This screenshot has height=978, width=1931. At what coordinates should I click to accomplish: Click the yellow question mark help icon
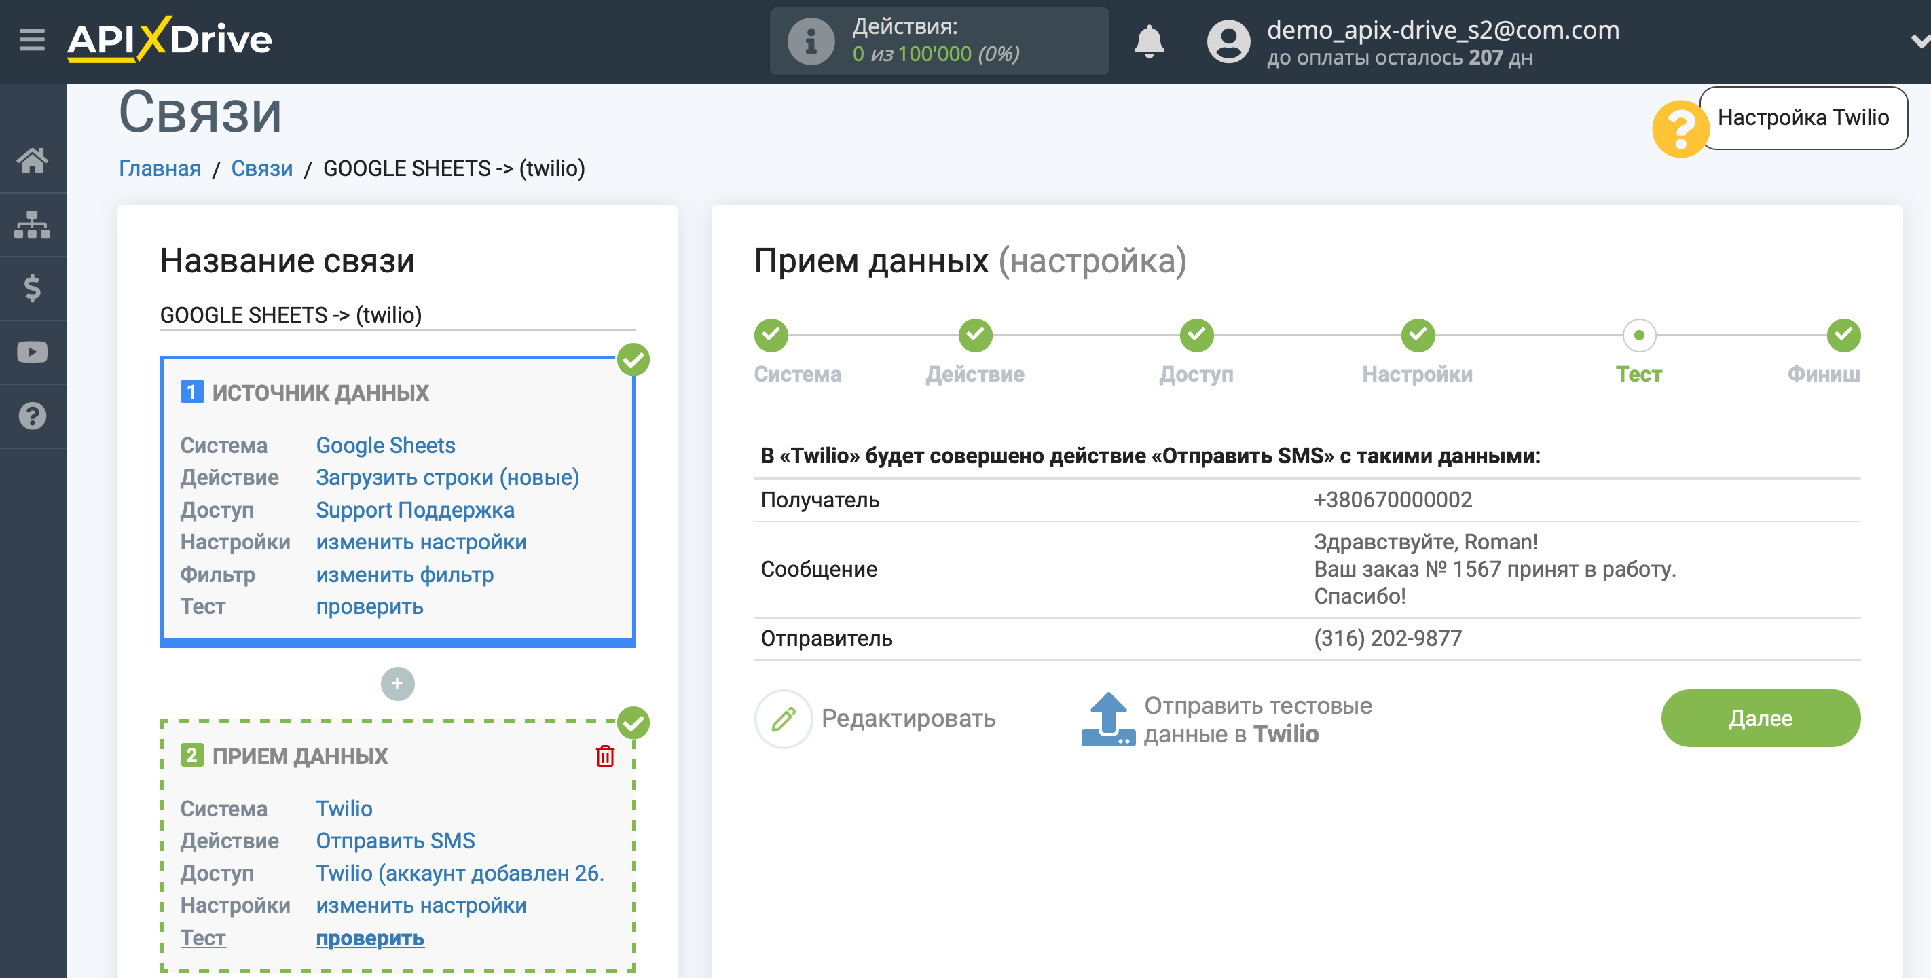pyautogui.click(x=1680, y=128)
